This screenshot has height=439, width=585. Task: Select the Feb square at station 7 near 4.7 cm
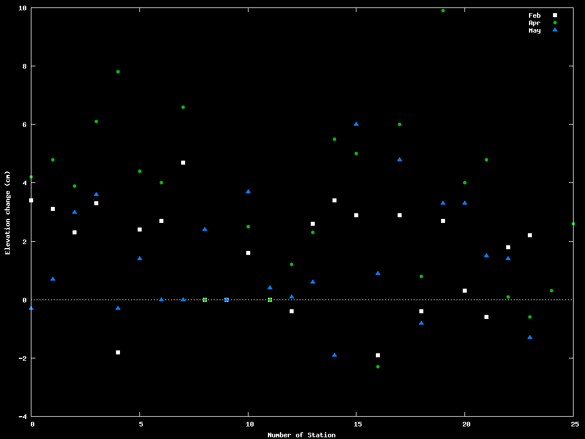pyautogui.click(x=183, y=162)
